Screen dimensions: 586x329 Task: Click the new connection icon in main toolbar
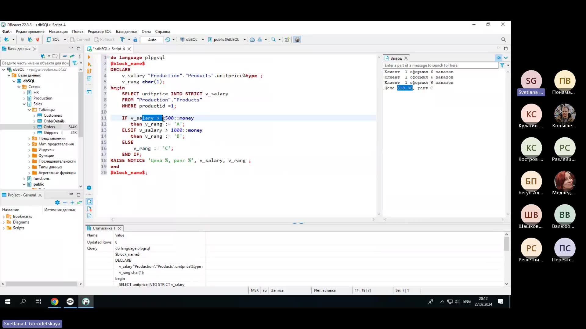(6, 40)
